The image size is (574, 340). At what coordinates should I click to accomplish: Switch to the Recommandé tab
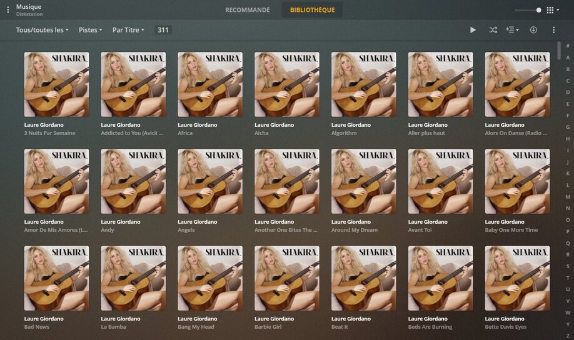coord(248,10)
